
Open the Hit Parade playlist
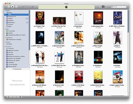pyautogui.click(x=11, y=62)
